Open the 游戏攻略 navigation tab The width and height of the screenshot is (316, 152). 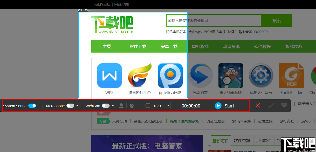tap(293, 47)
